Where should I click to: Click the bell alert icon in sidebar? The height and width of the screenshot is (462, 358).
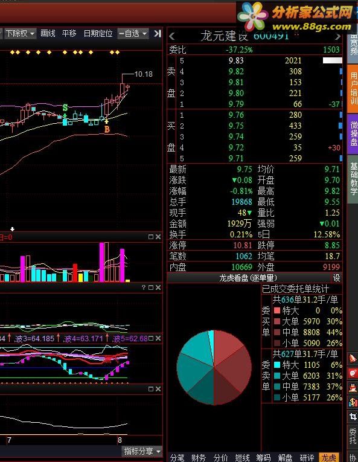point(353,358)
